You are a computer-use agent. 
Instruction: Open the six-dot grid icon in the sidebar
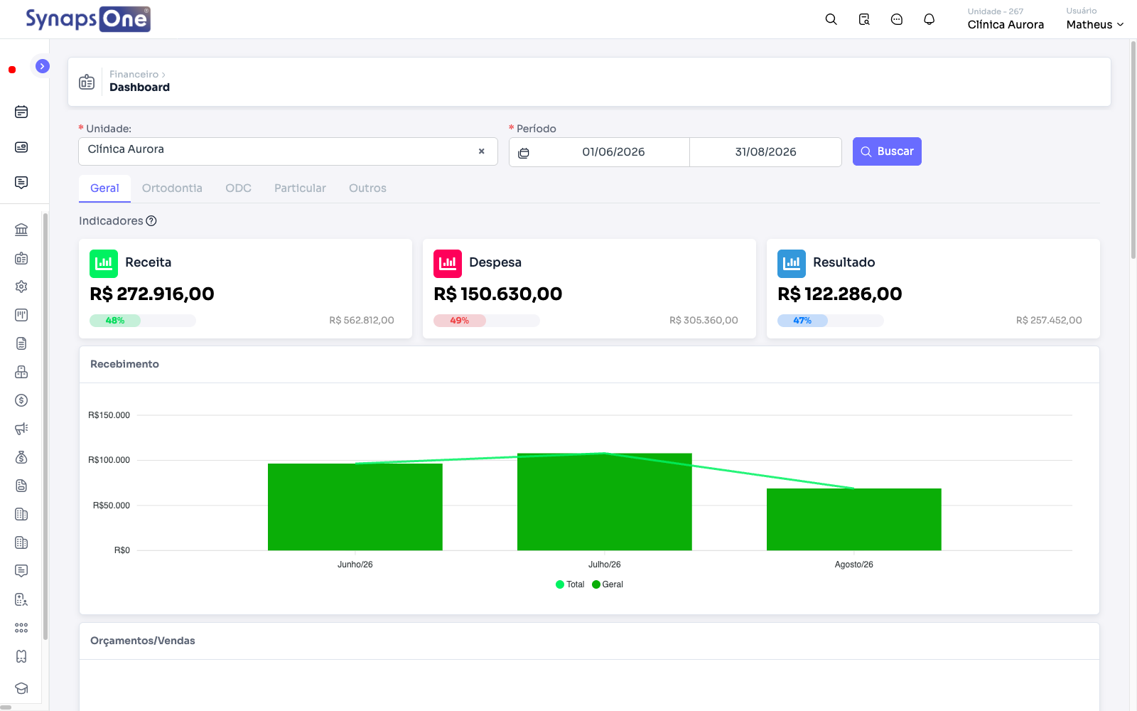[x=21, y=628]
